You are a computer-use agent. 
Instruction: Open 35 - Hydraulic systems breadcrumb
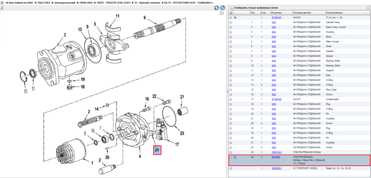click(147, 2)
